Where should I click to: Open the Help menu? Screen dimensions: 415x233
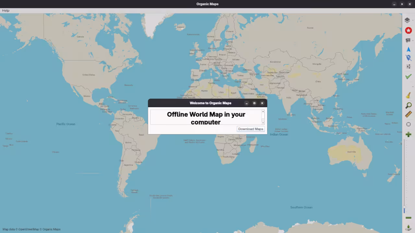point(6,10)
